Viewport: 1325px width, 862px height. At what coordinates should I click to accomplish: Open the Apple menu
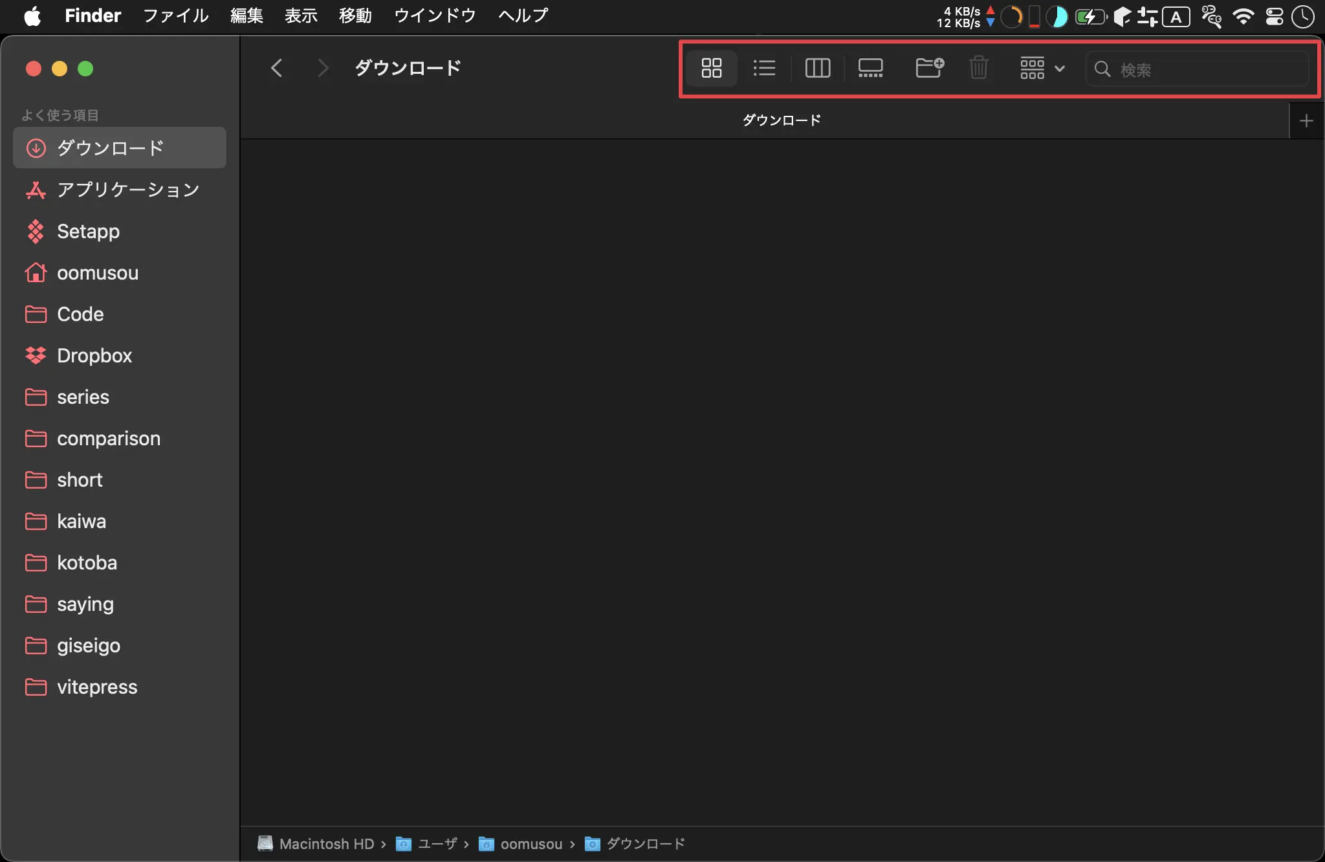click(32, 16)
